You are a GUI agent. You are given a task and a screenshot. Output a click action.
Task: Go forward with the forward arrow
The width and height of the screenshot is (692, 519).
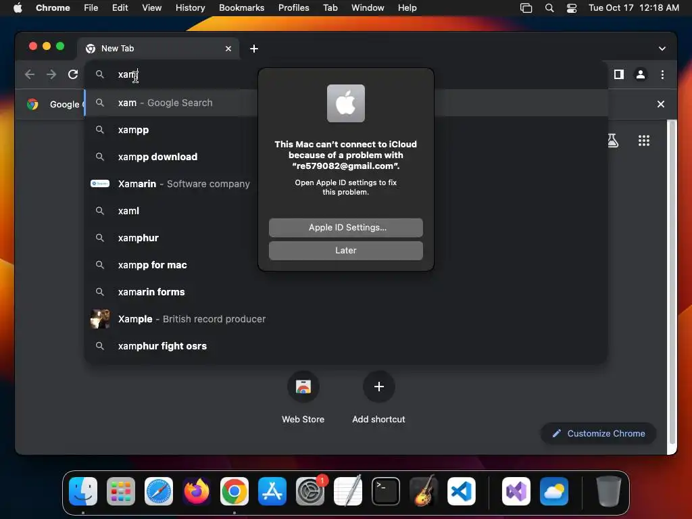(x=51, y=74)
